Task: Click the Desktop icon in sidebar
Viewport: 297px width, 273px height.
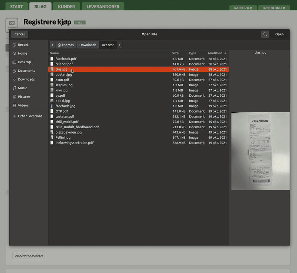Action: tap(14, 62)
